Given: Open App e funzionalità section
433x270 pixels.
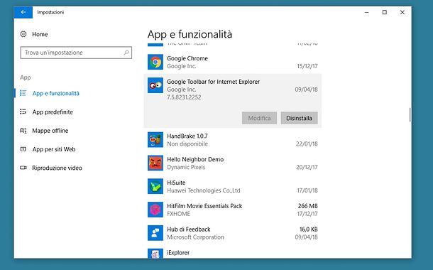Looking at the screenshot, I should click(56, 93).
